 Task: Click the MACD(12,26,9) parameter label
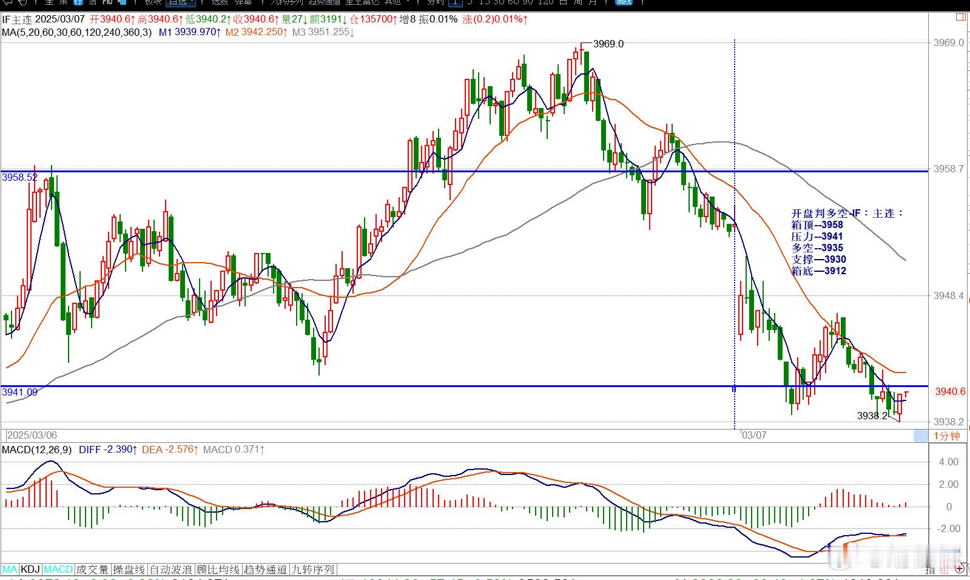pyautogui.click(x=36, y=450)
